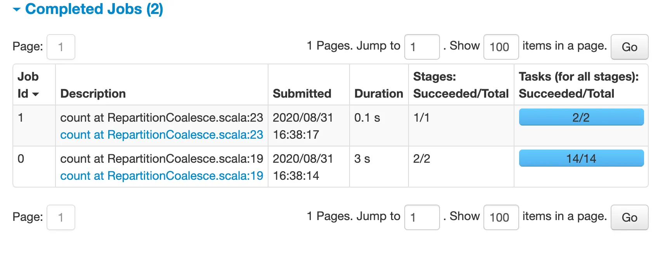665x272 pixels.
Task: Click the 14/14 tasks progress bar
Action: [x=581, y=158]
